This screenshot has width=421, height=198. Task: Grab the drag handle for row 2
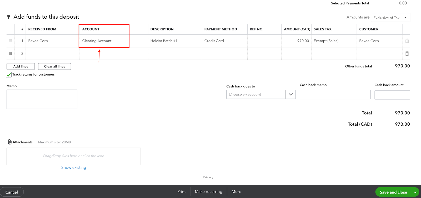[x=11, y=53]
